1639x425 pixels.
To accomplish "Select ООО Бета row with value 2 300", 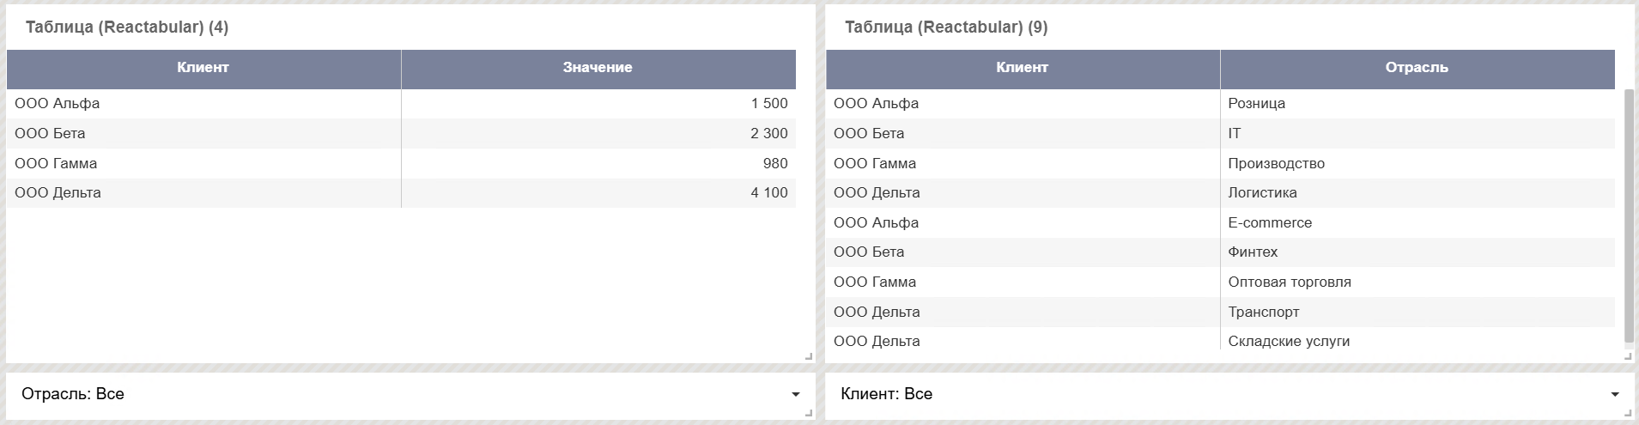I will [401, 134].
